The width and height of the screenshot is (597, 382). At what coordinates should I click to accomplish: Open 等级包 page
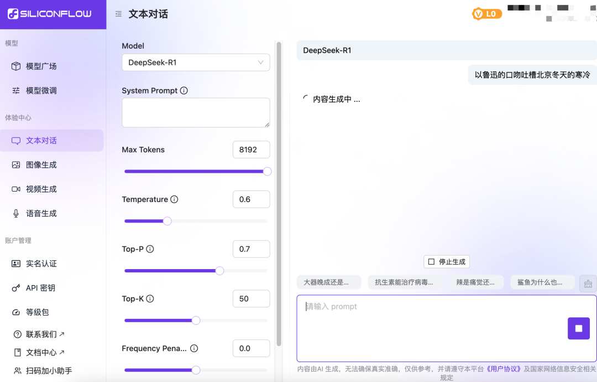click(x=52, y=312)
